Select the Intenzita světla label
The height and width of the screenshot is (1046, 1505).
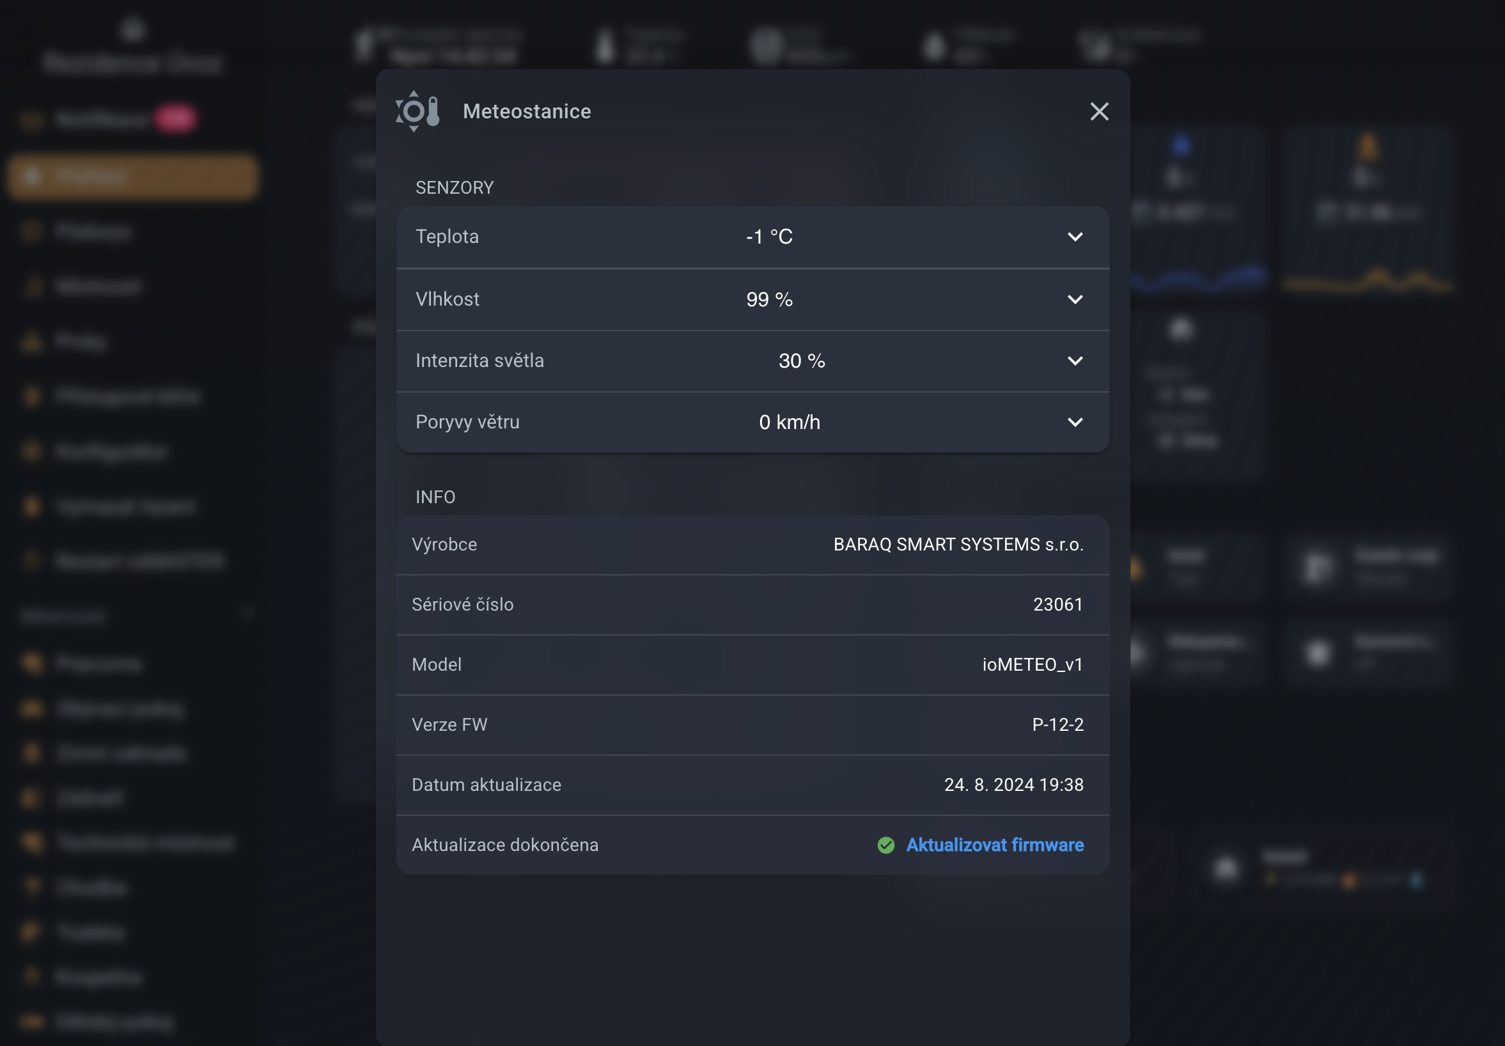[479, 361]
